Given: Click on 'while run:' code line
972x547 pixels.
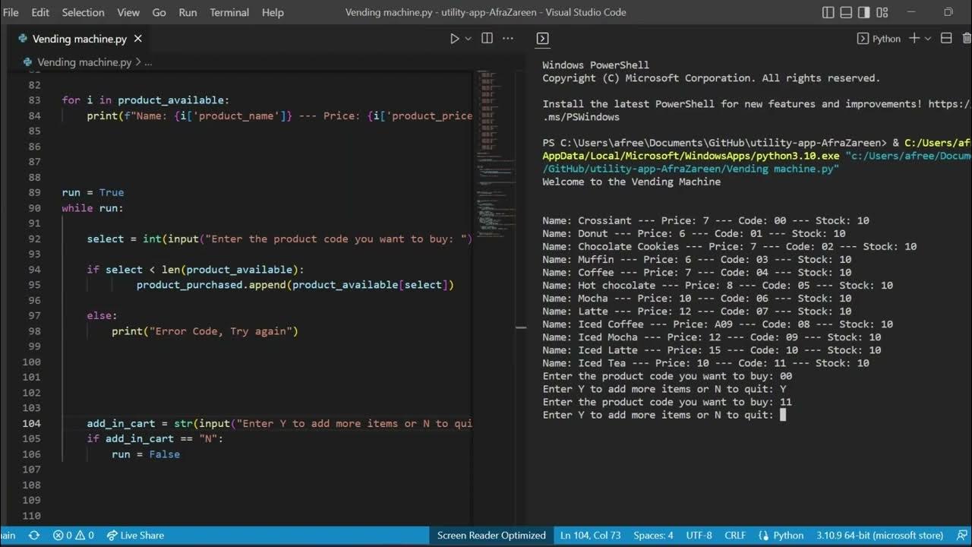Looking at the screenshot, I should tap(93, 207).
